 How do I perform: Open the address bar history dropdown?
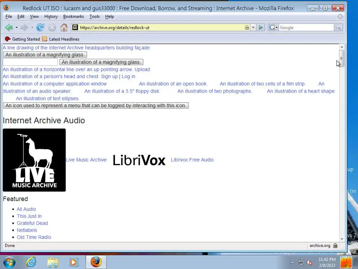(x=253, y=27)
